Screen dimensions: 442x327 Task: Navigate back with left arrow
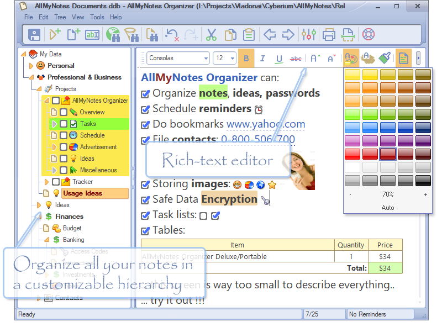pos(270,35)
